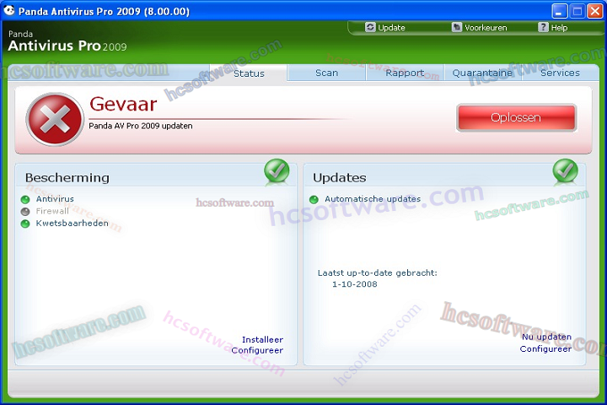This screenshot has width=607, height=405.
Task: Click the Gevaar heading text
Action: pyautogui.click(x=123, y=104)
